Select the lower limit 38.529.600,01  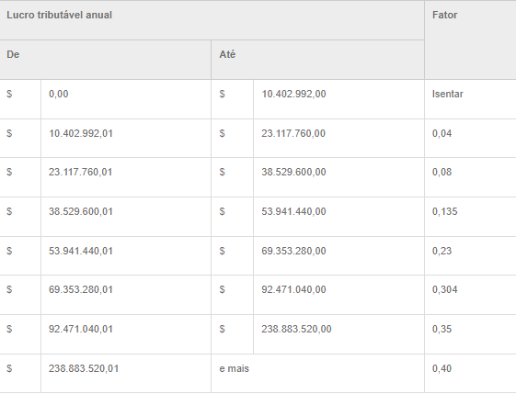point(126,217)
